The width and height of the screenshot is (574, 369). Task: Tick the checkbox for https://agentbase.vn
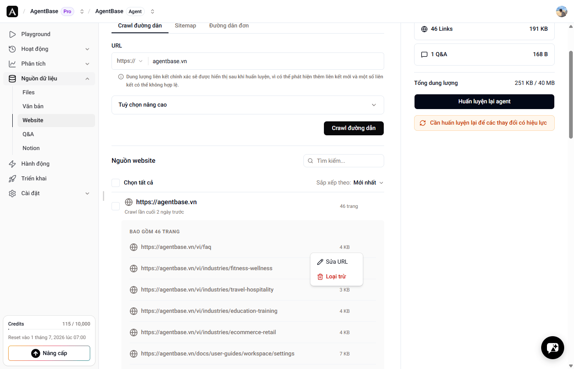tap(116, 206)
